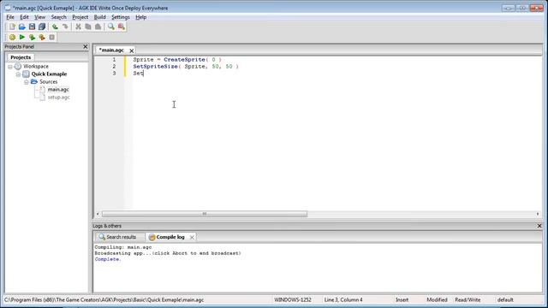Select the Compile log tab
Viewport: 548px width, 308px height.
(170, 237)
